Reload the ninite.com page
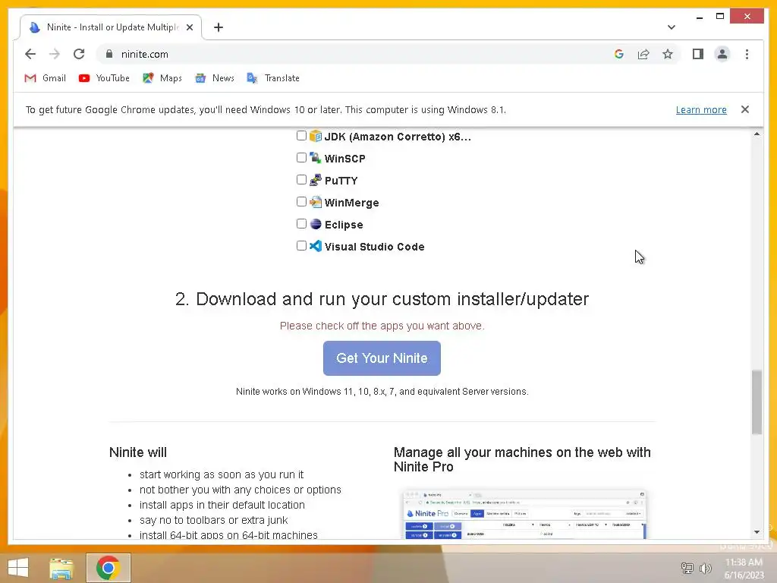 click(79, 54)
